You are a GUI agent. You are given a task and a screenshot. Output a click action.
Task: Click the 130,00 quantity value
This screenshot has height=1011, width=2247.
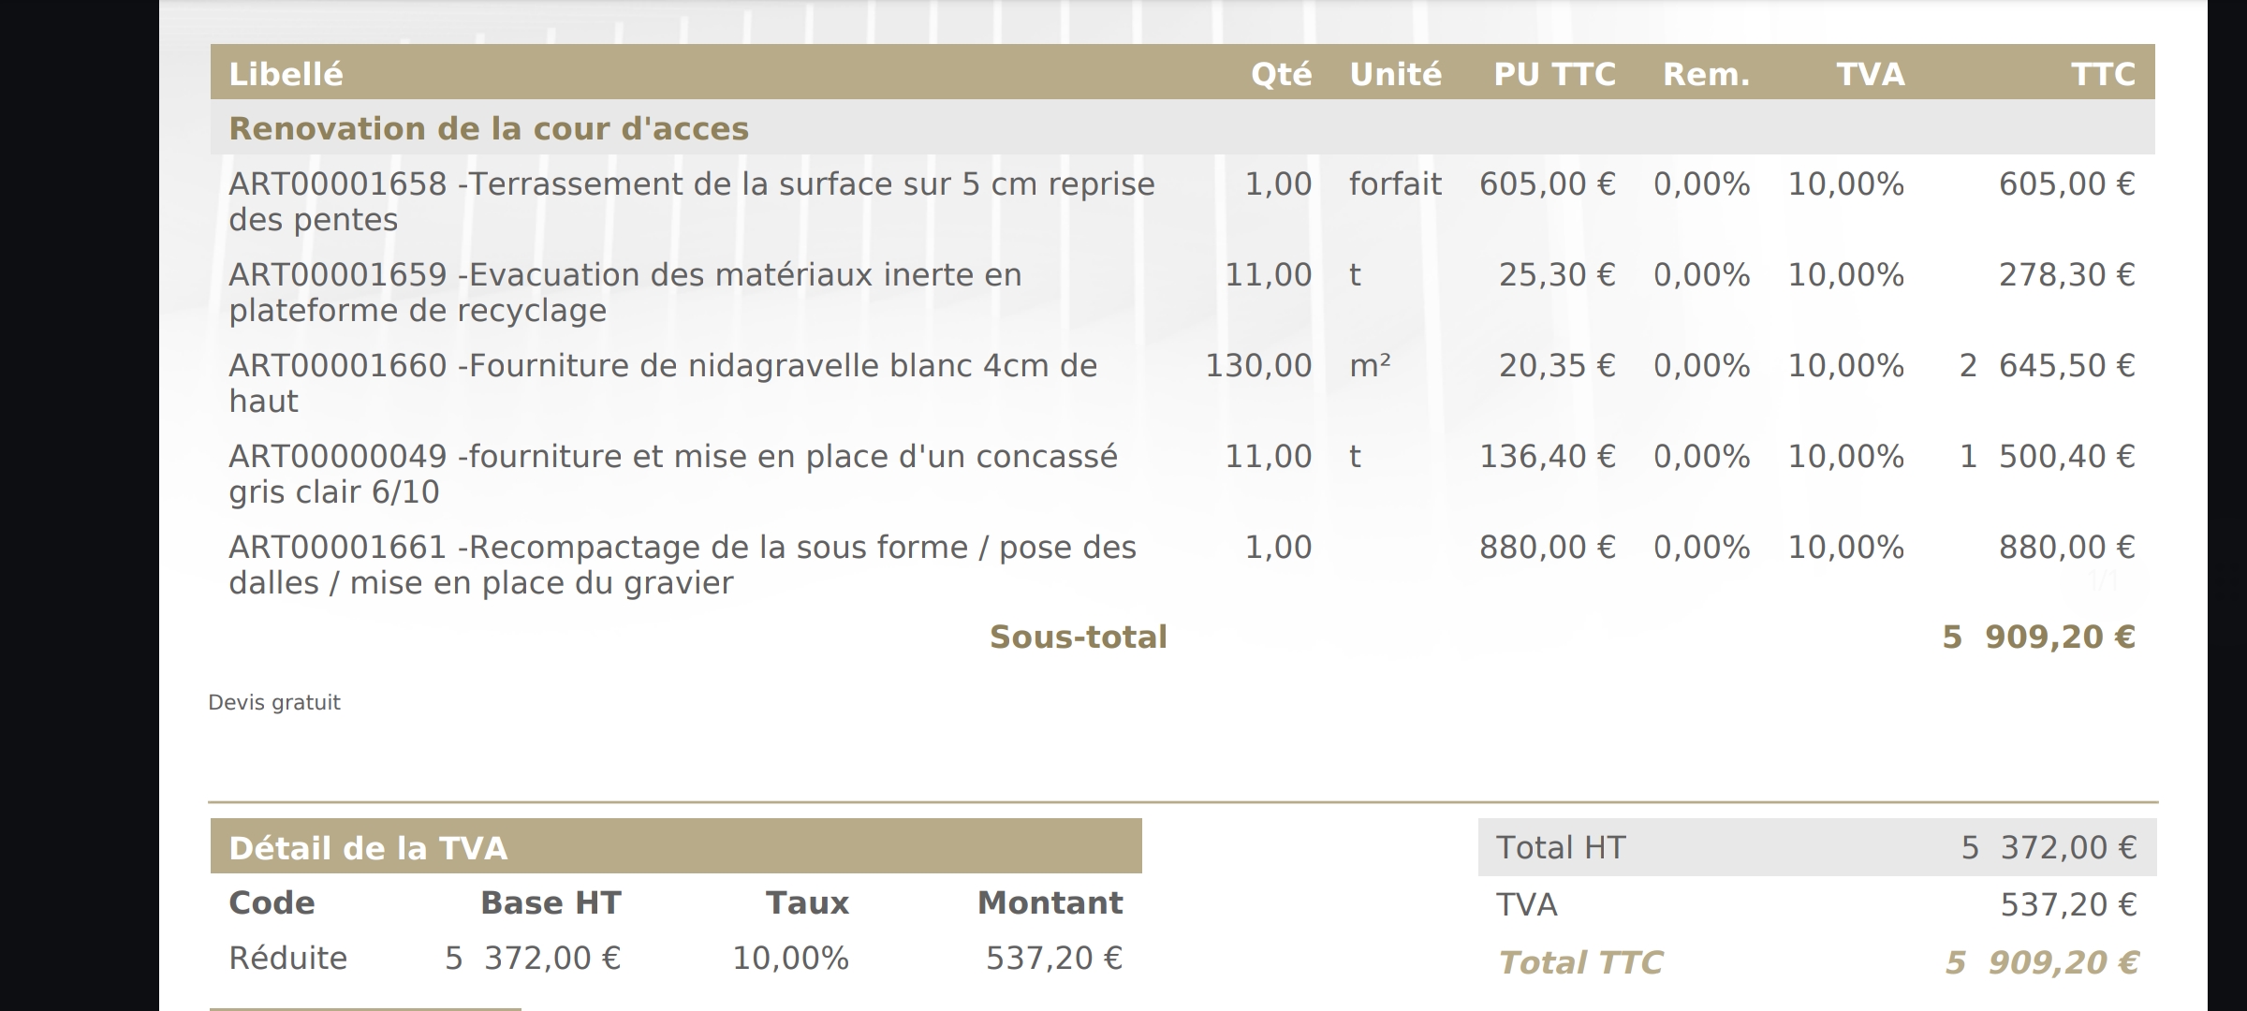(1258, 365)
